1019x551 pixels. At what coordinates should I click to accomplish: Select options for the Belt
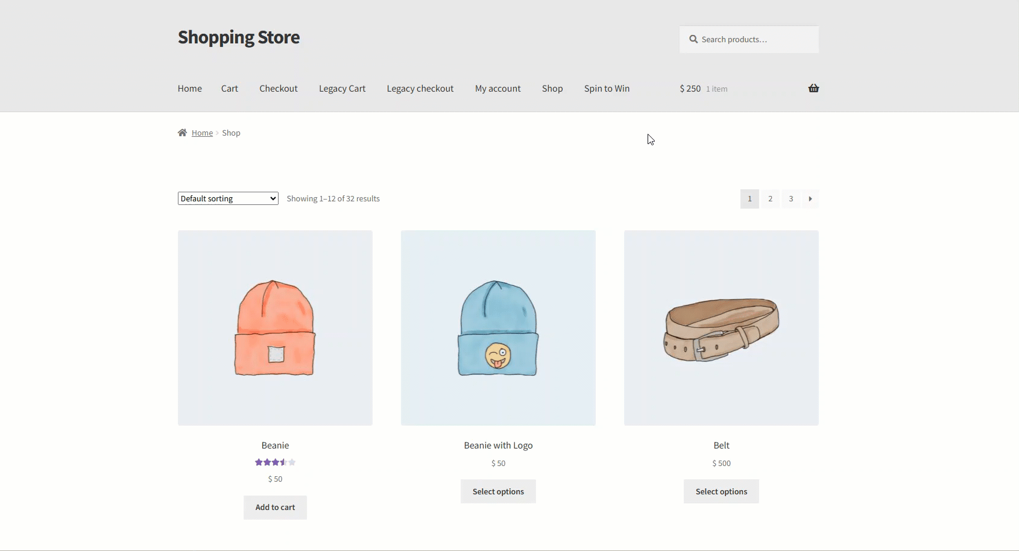tap(721, 491)
